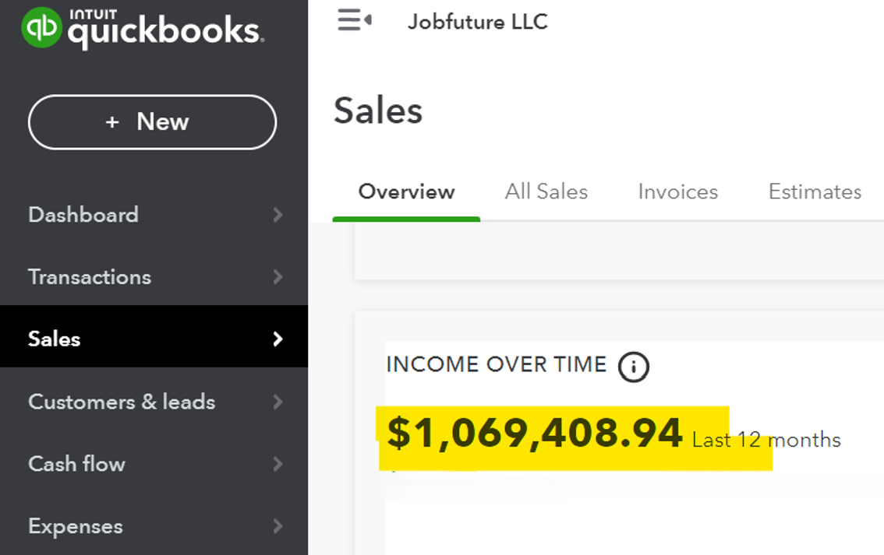Viewport: 884px width, 555px height.
Task: Expand the Sales menu chevron
Action: [x=278, y=339]
